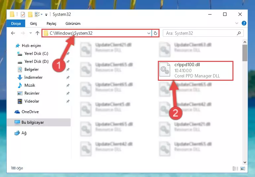255x177 pixels.
Task: Minimize the System32 window
Action: pos(210,14)
